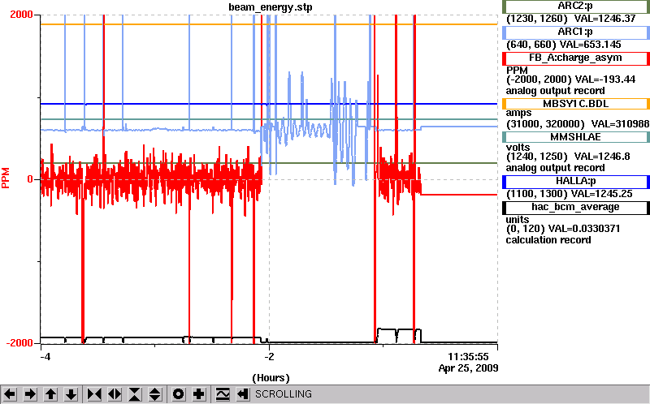Pan the plot right with the right arrow

point(30,393)
